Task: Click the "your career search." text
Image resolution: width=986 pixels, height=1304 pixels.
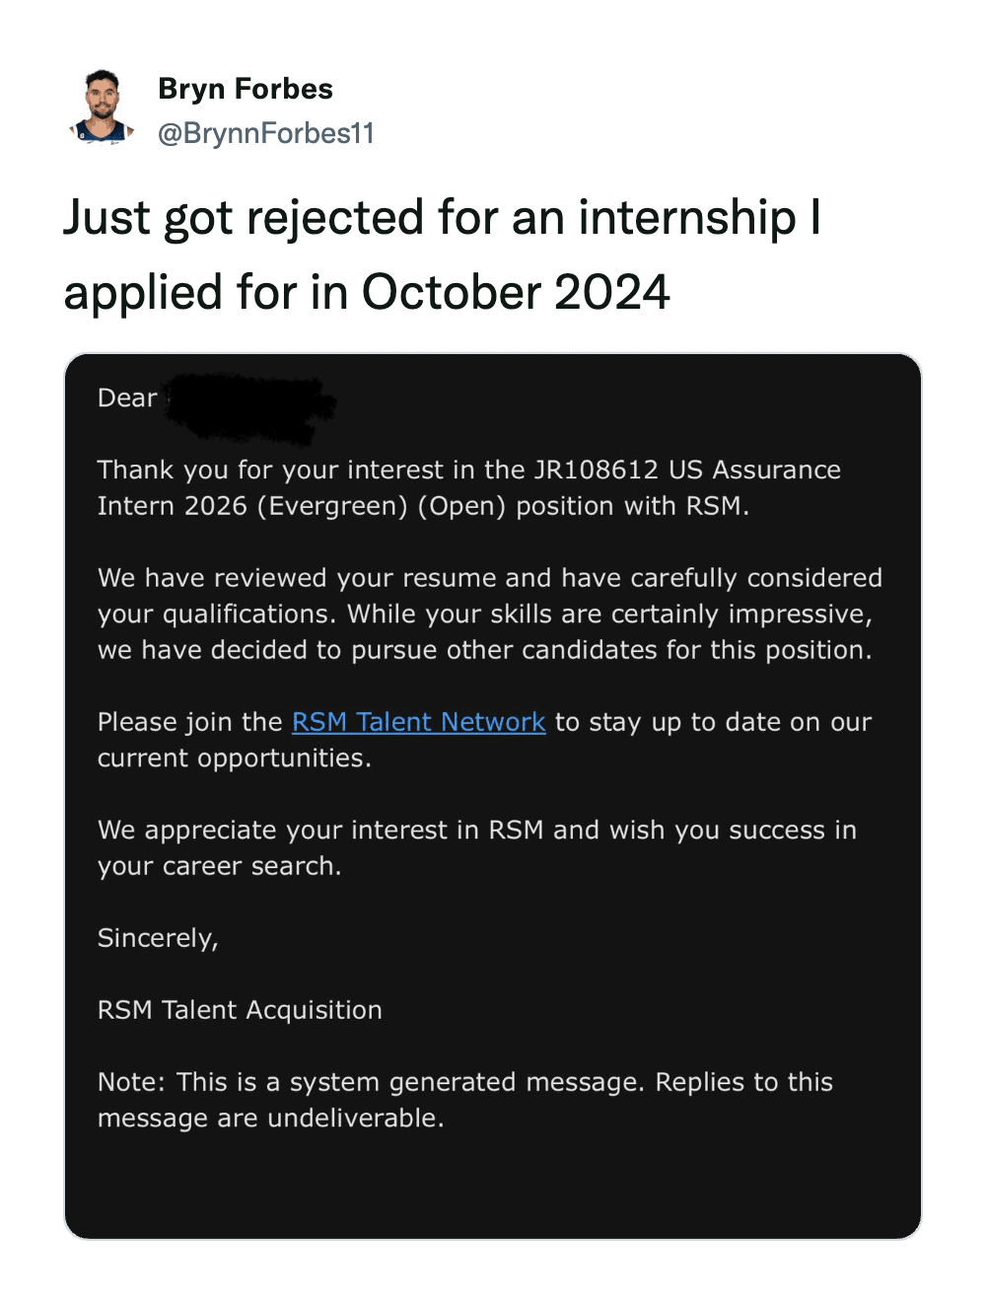Action: pyautogui.click(x=219, y=866)
